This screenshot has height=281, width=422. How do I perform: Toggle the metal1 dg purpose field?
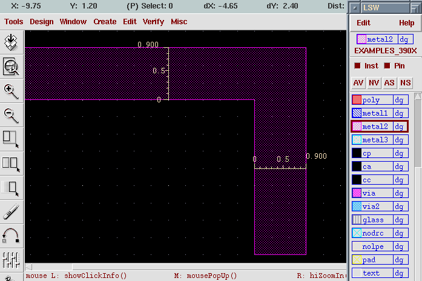point(400,113)
